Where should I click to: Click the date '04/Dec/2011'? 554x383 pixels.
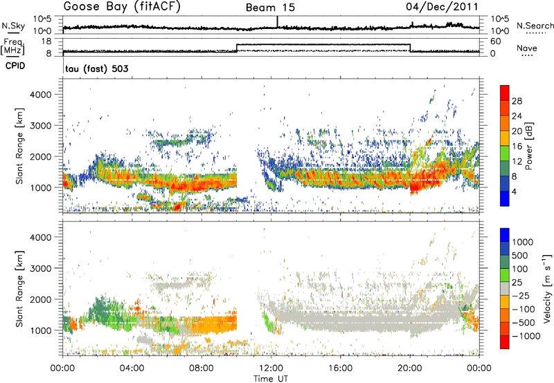click(x=442, y=7)
